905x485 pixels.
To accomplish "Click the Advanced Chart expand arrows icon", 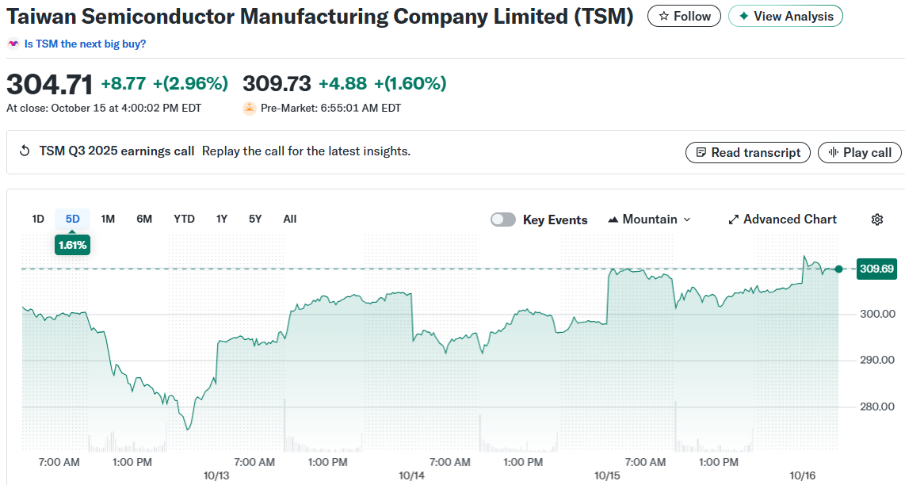I will tap(733, 220).
